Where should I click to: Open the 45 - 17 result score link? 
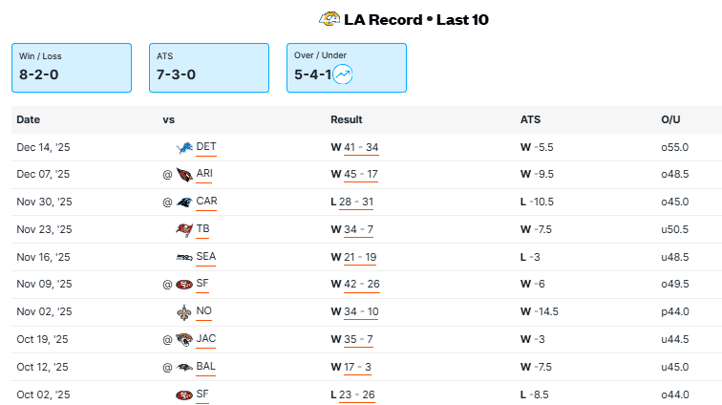click(x=361, y=175)
